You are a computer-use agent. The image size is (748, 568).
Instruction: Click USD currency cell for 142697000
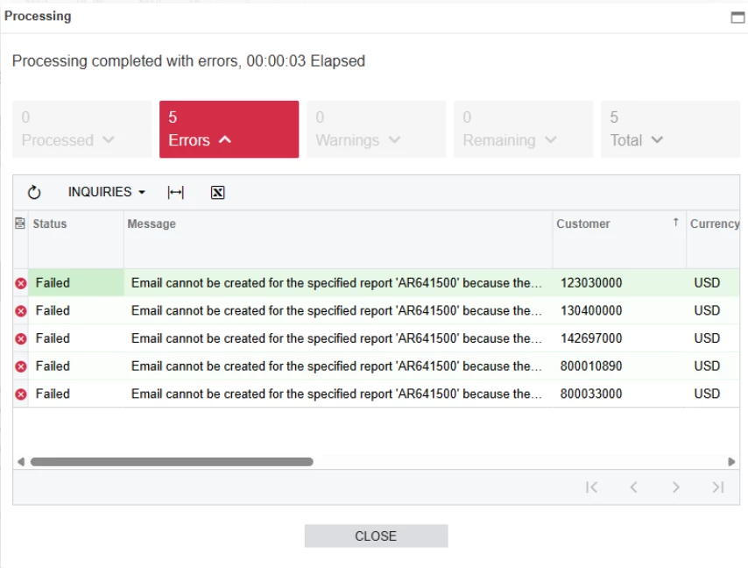(x=713, y=338)
